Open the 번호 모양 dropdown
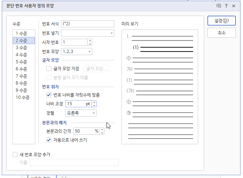Image resolution: width=243 pixels, height=178 pixels. tap(77, 52)
